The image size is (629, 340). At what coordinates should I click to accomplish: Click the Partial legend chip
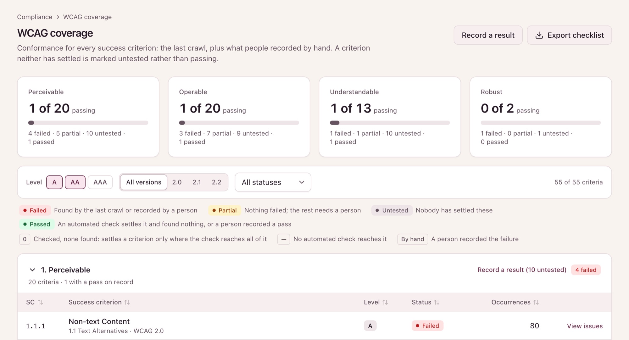tap(225, 210)
